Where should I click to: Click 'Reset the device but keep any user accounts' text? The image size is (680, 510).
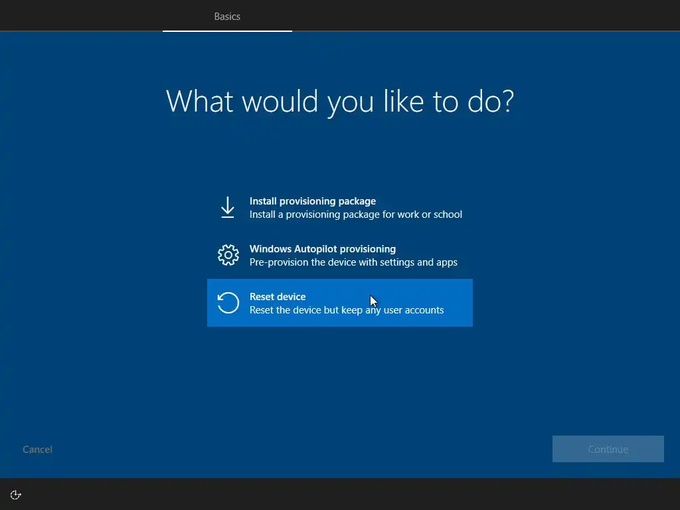tap(347, 309)
